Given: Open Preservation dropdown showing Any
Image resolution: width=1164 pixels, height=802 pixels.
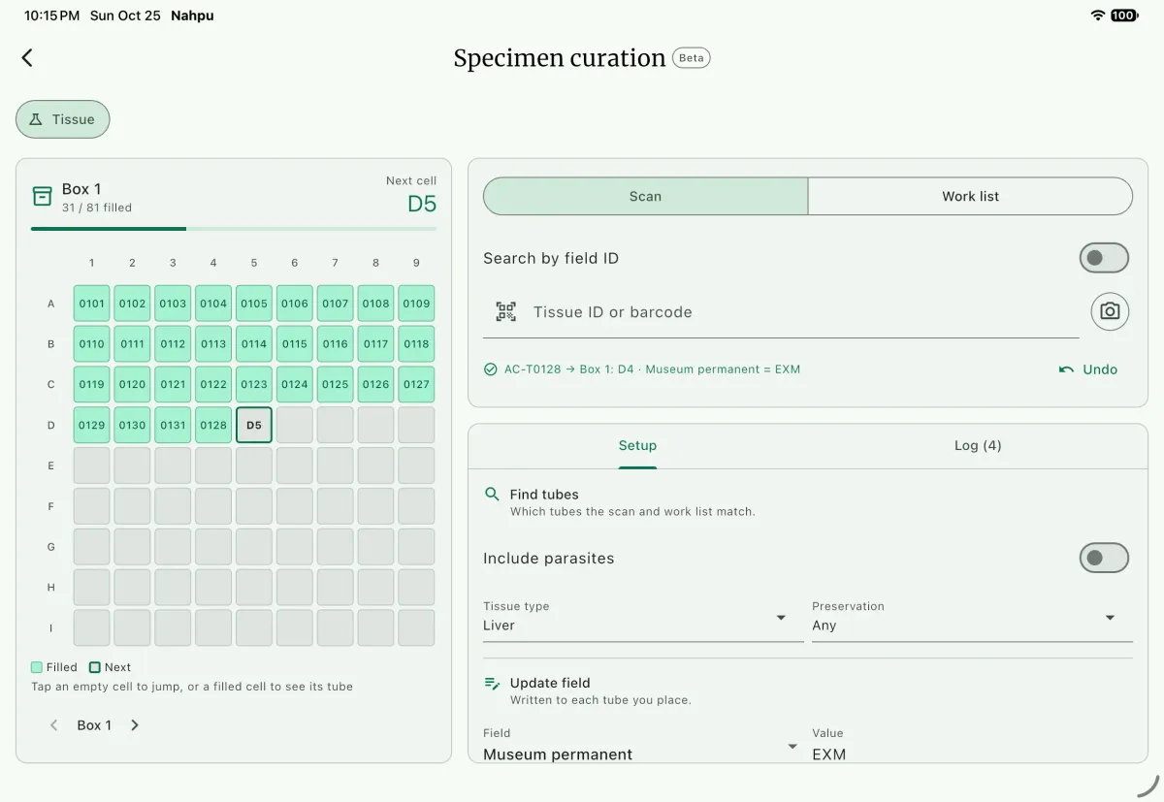Looking at the screenshot, I should pos(972,619).
